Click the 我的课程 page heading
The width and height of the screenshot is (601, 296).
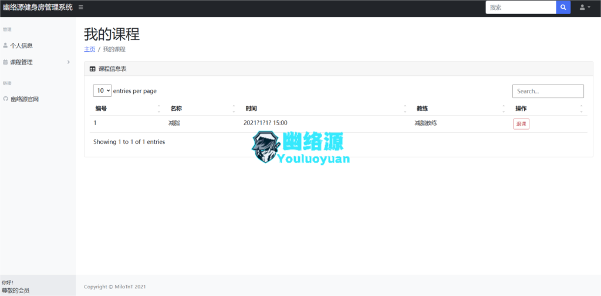(112, 34)
